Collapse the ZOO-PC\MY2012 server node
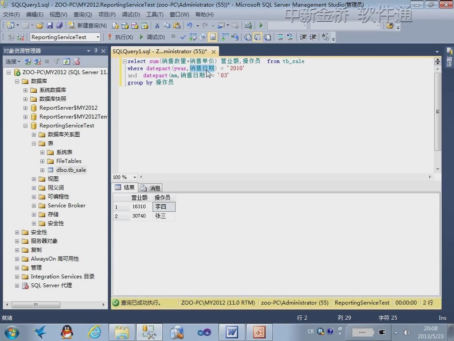The height and width of the screenshot is (341, 454). pos(9,72)
